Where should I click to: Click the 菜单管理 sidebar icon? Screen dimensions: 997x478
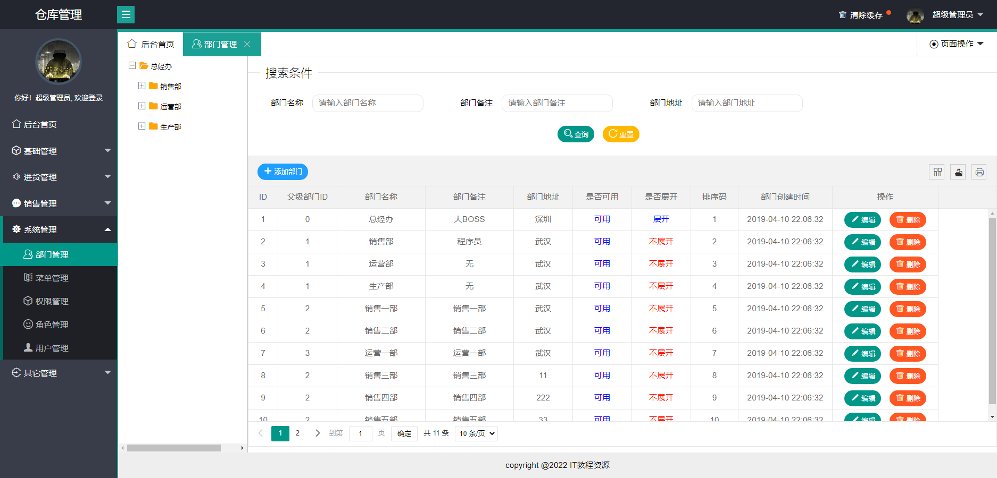click(28, 277)
